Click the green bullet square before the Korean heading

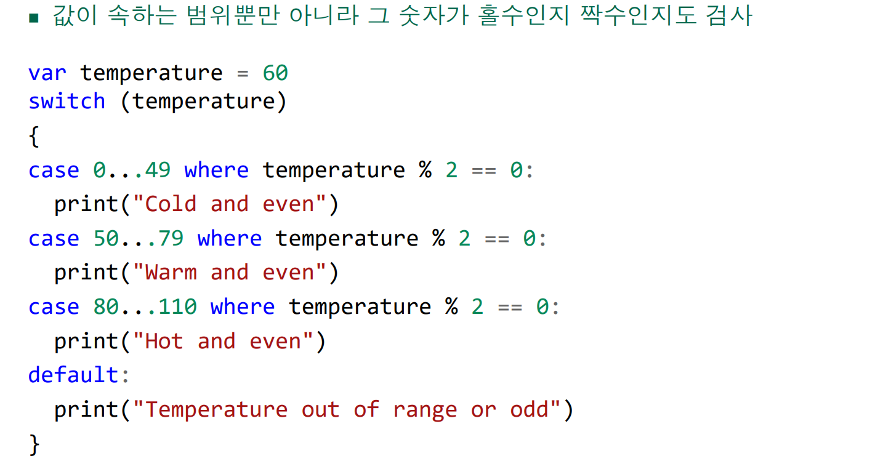[x=33, y=17]
